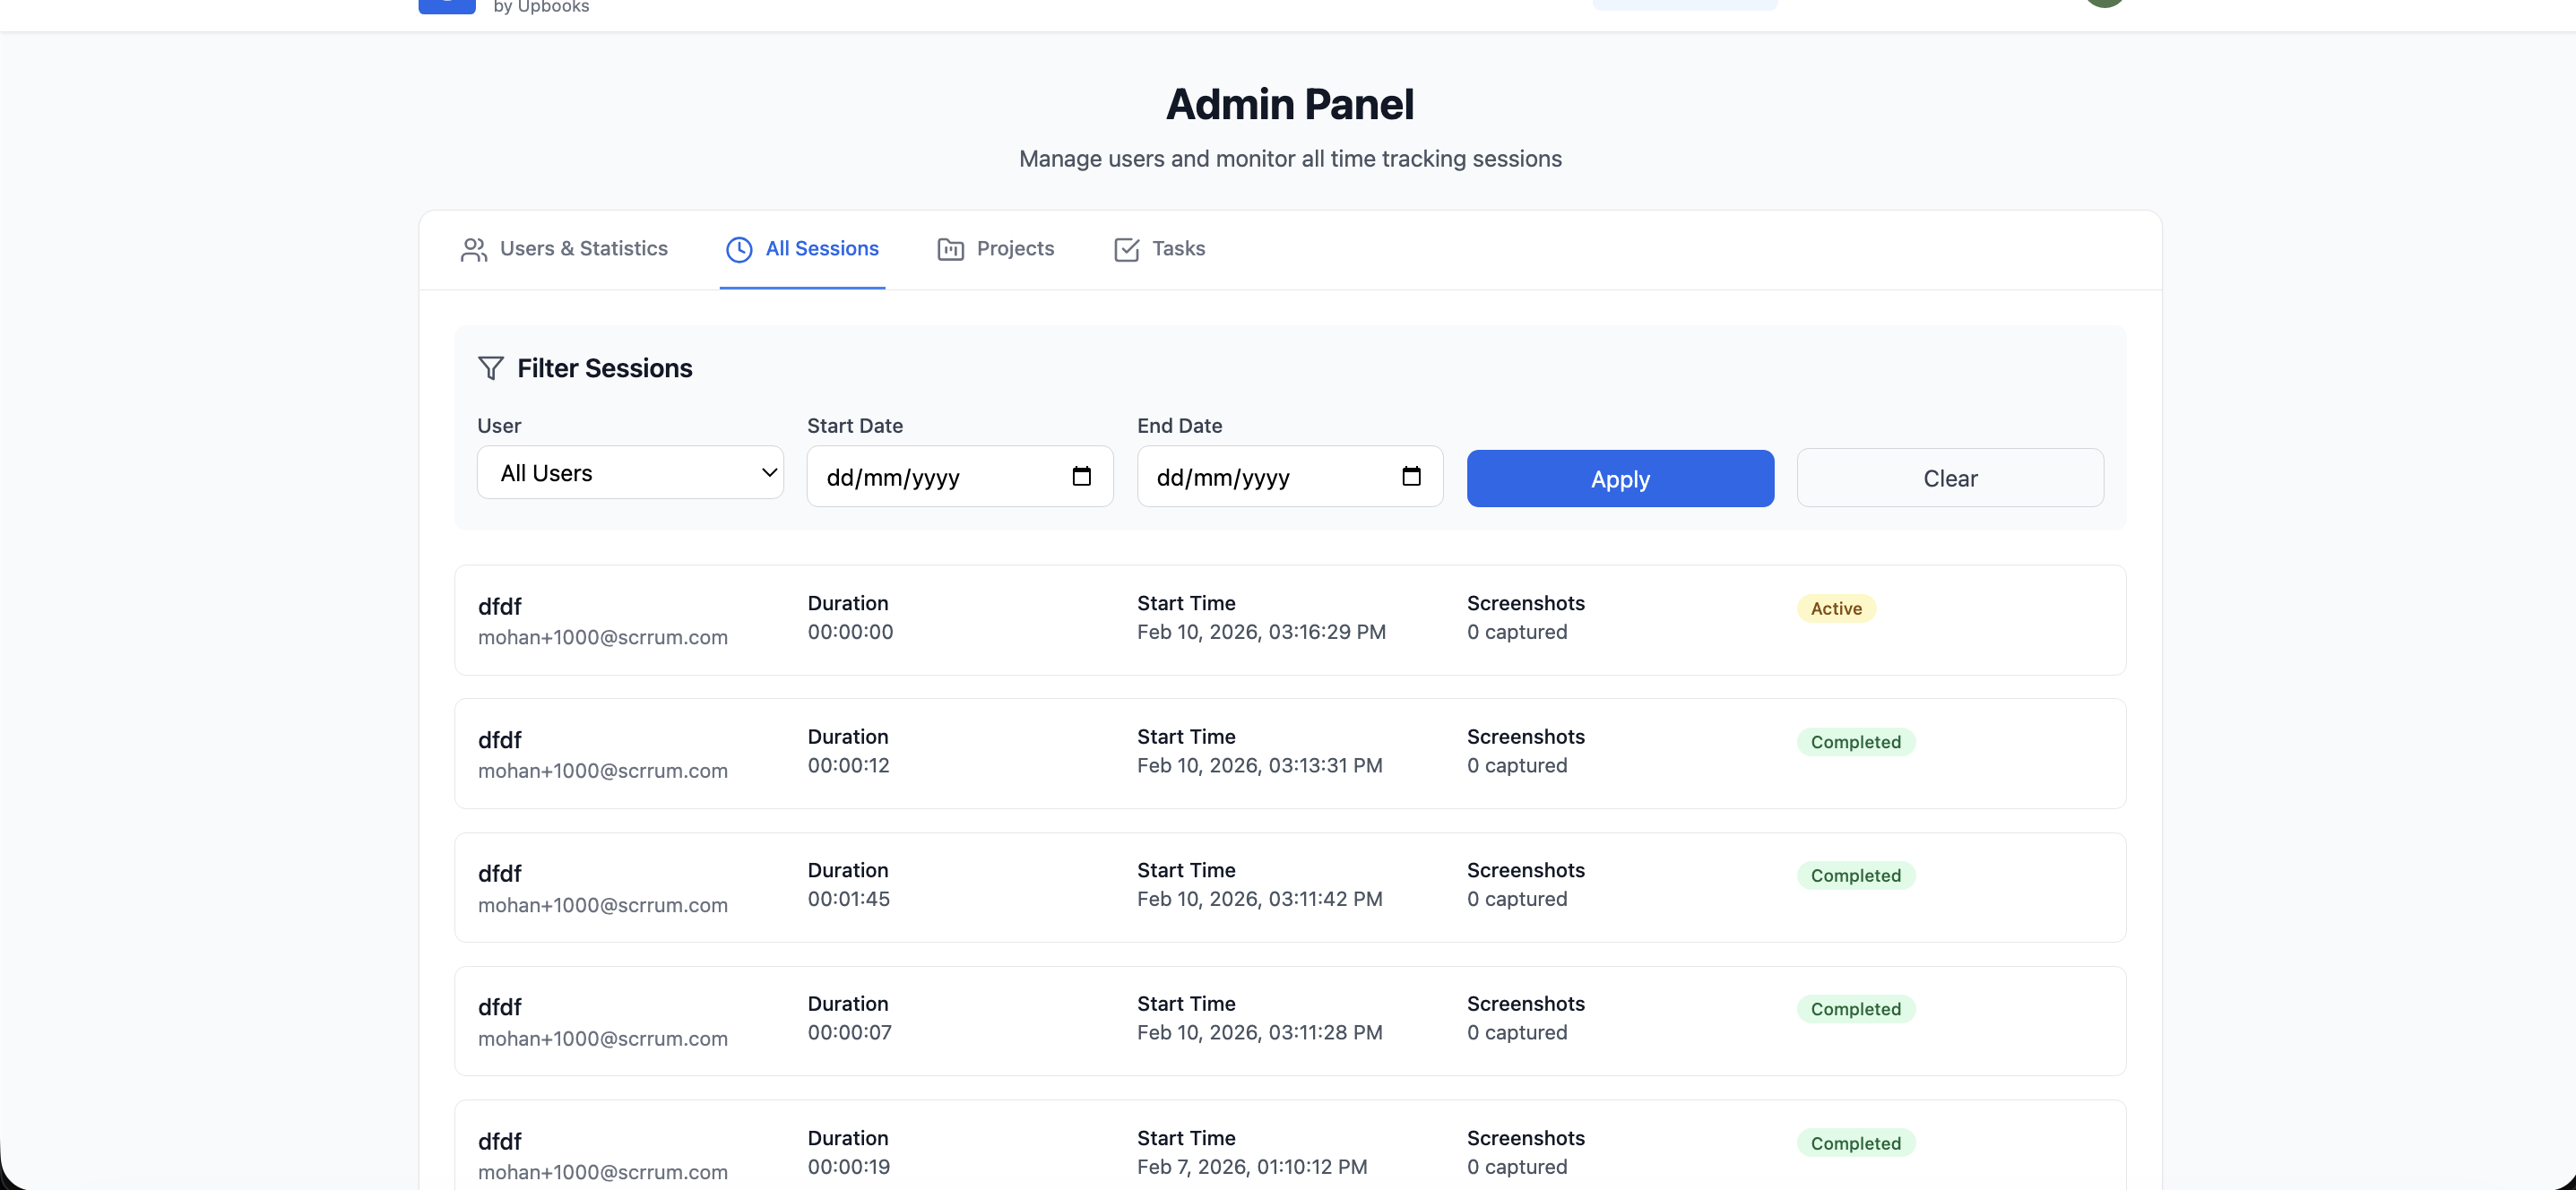Viewport: 2576px width, 1190px height.
Task: Click the Projects folder icon
Action: pyautogui.click(x=950, y=249)
